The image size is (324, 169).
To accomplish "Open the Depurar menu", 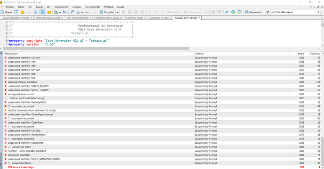I will point(77,7).
